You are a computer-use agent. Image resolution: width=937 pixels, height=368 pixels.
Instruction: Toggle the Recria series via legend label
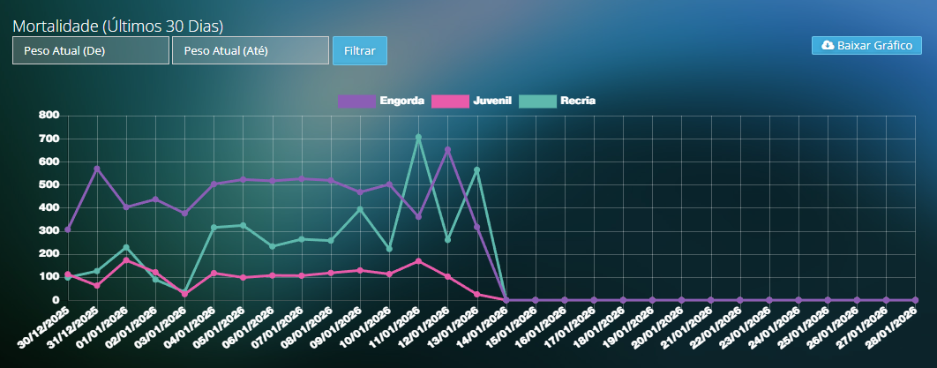pyautogui.click(x=578, y=101)
